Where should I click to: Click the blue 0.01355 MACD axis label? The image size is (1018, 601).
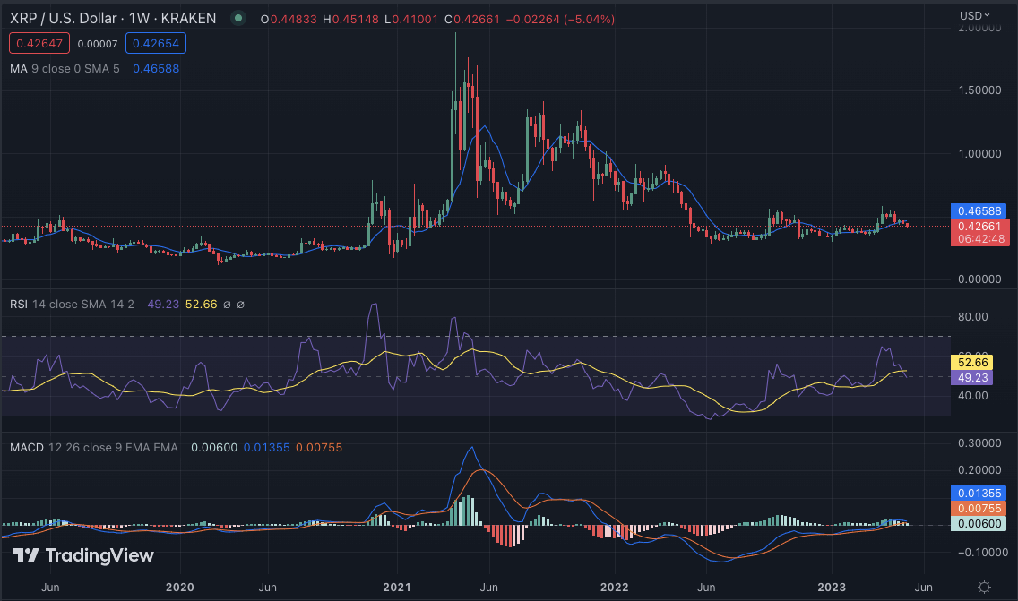tap(979, 494)
